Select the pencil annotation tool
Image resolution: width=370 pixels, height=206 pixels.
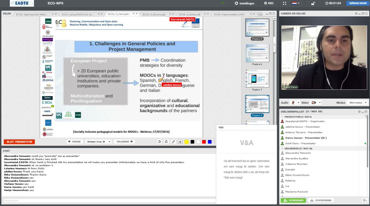pos(173,141)
